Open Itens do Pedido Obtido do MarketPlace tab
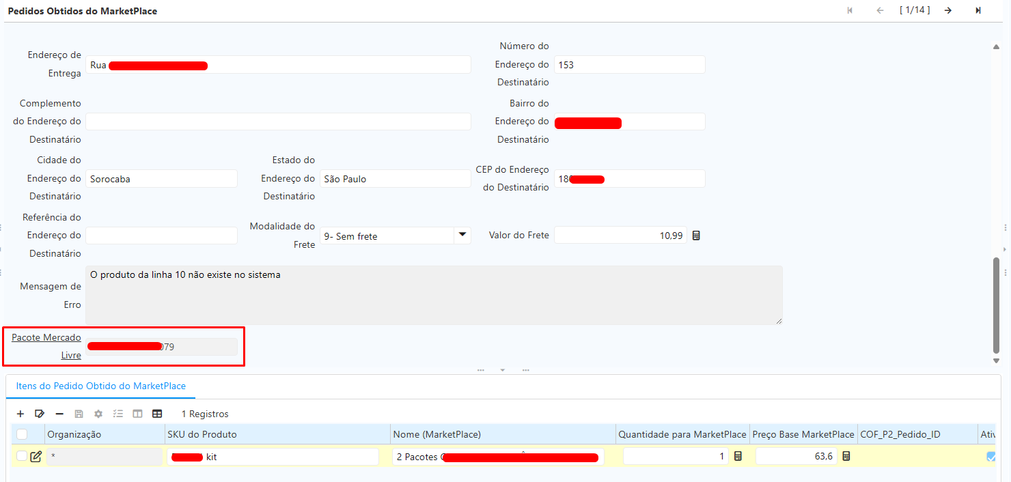 [101, 386]
